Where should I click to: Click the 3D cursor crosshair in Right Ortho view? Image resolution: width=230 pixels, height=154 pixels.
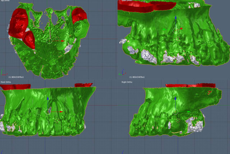178,120
